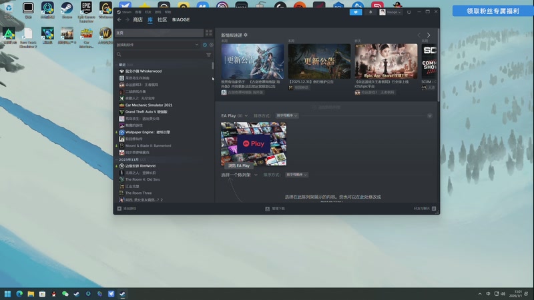
Task: Toggle sort by recent activity clock icon
Action: point(205,45)
